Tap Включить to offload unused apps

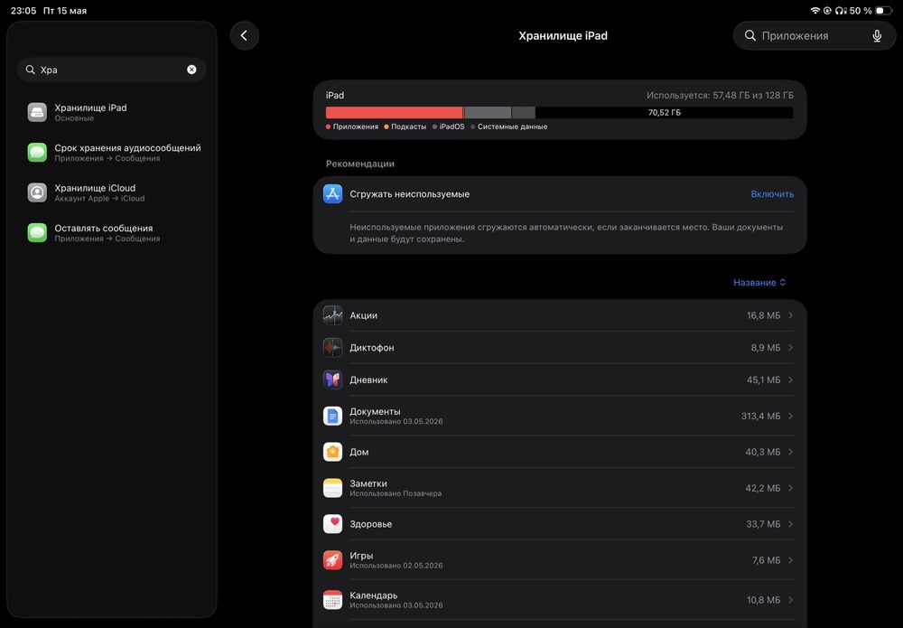pyautogui.click(x=772, y=194)
